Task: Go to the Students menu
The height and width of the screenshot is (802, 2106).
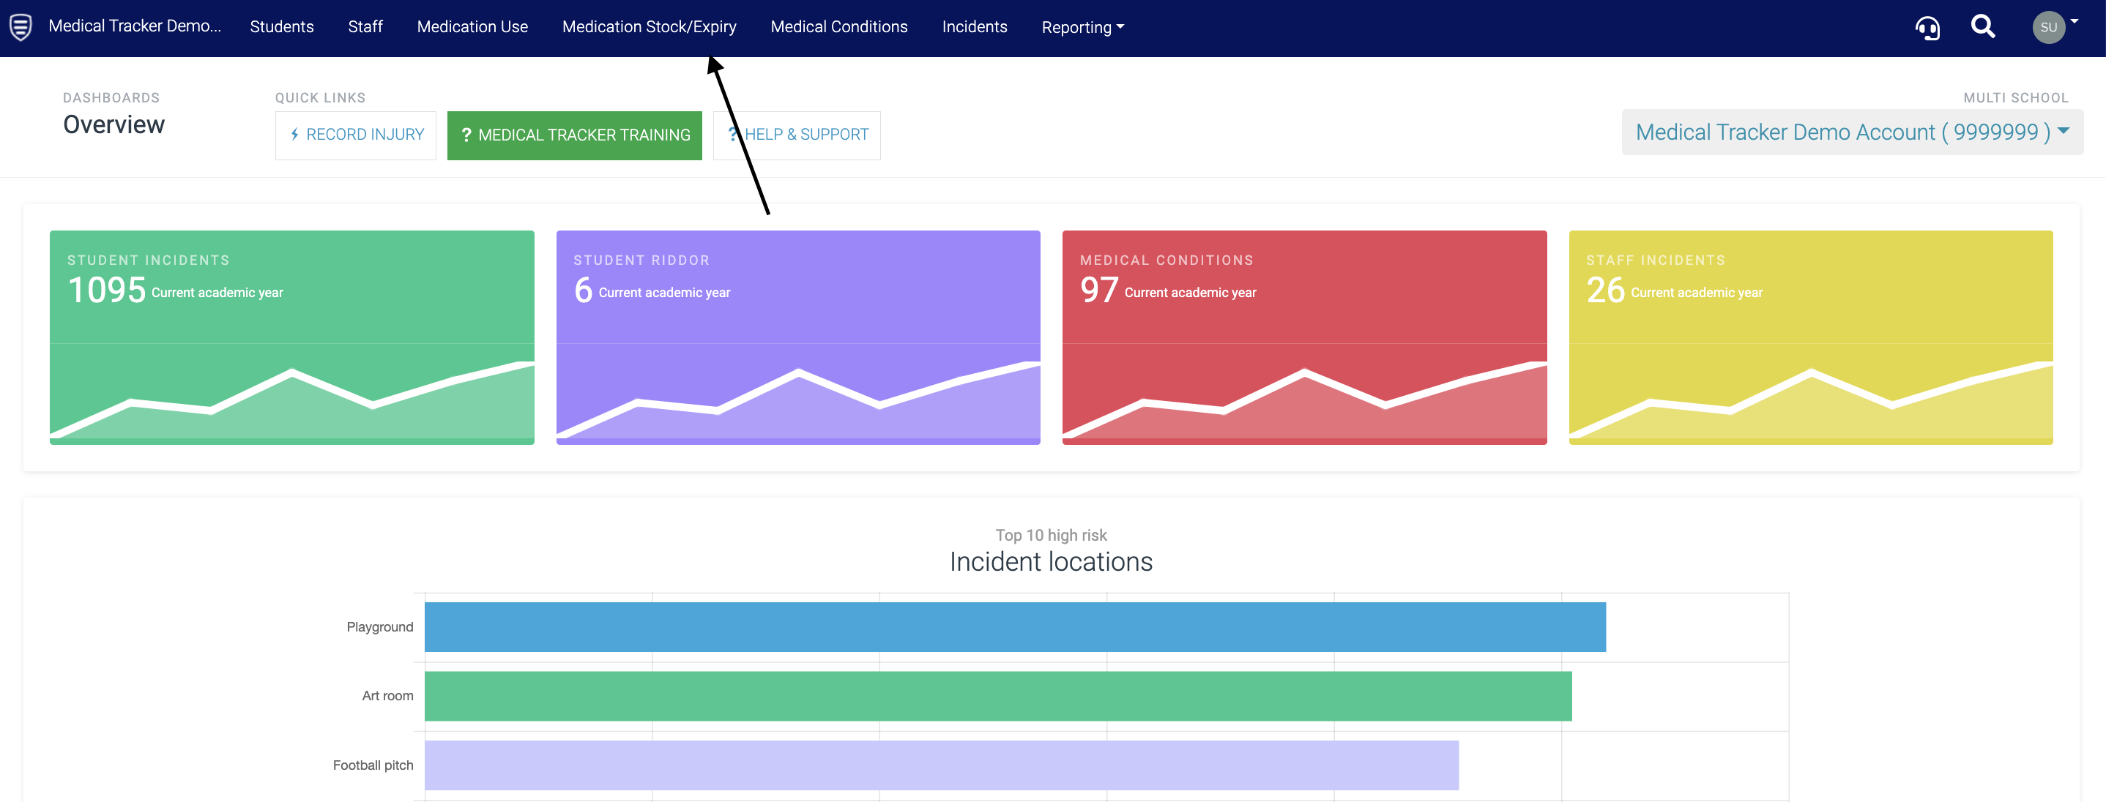Action: tap(281, 27)
